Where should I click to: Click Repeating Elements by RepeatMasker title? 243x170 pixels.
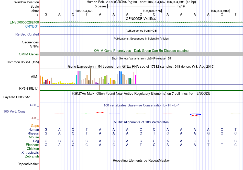tap(141, 160)
